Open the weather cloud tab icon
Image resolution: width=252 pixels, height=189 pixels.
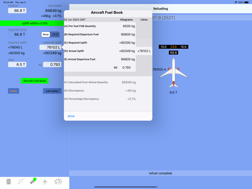(58, 181)
